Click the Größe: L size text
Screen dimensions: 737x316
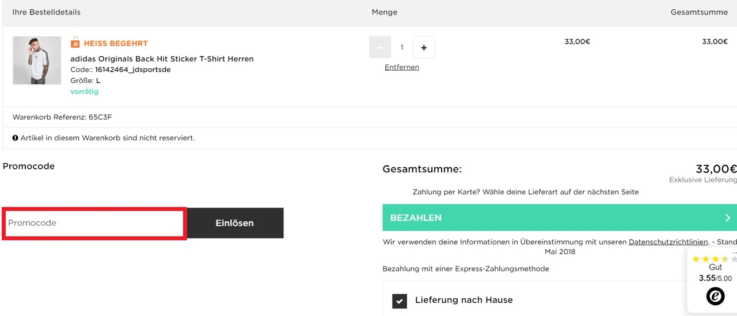[85, 80]
